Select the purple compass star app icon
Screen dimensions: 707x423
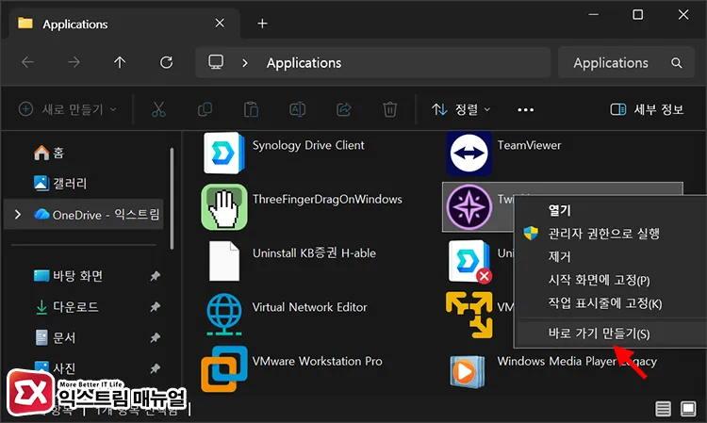469,206
